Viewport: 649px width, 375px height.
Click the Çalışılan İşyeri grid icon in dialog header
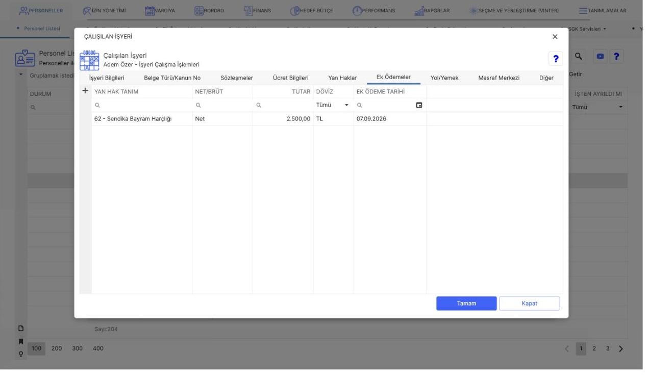coord(90,60)
